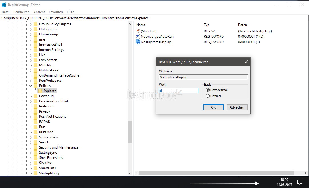This screenshot has width=309, height=188.
Task: Confirm the DWORD dialog with OK
Action: tap(213, 107)
